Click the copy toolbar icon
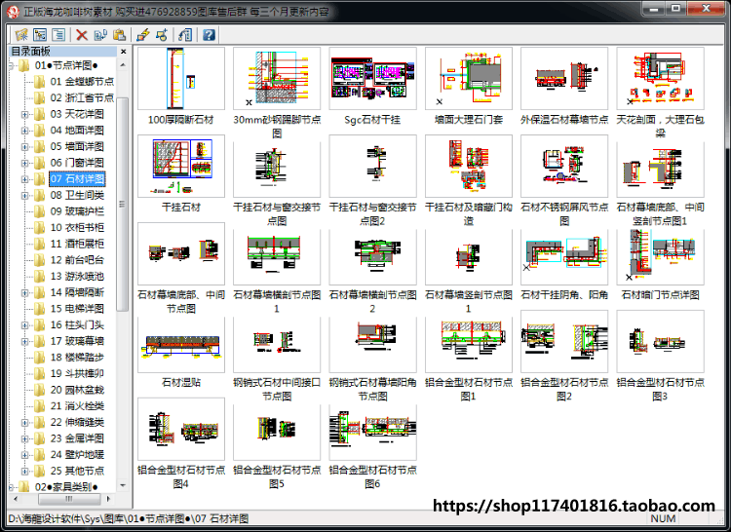The image size is (731, 532). (x=100, y=34)
